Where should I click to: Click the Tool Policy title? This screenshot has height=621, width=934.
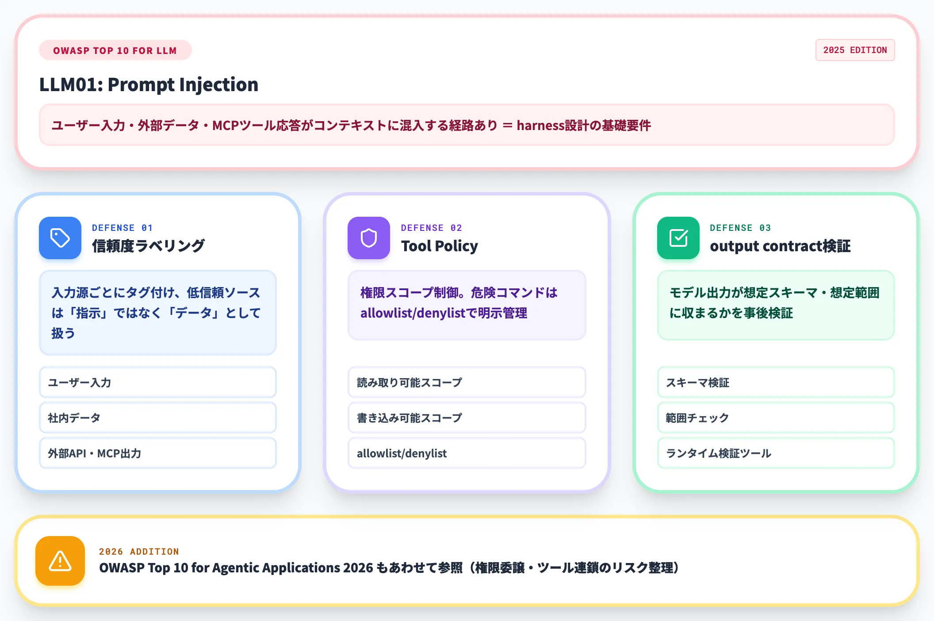tap(439, 246)
